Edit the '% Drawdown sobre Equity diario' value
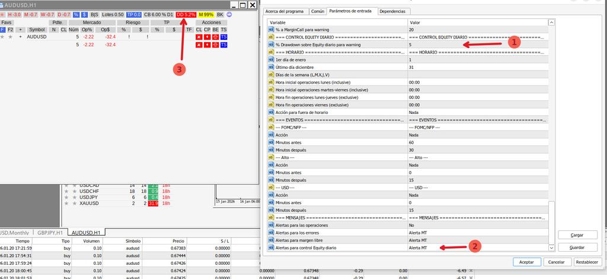The width and height of the screenshot is (607, 279). 477,45
